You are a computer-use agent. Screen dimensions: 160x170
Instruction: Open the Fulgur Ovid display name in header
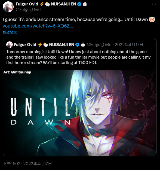click(27, 4)
